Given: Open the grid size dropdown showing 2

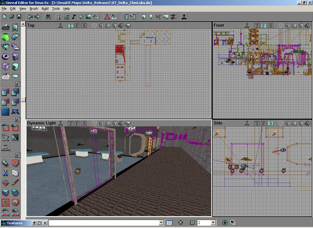Looking at the screenshot, I should (213, 222).
